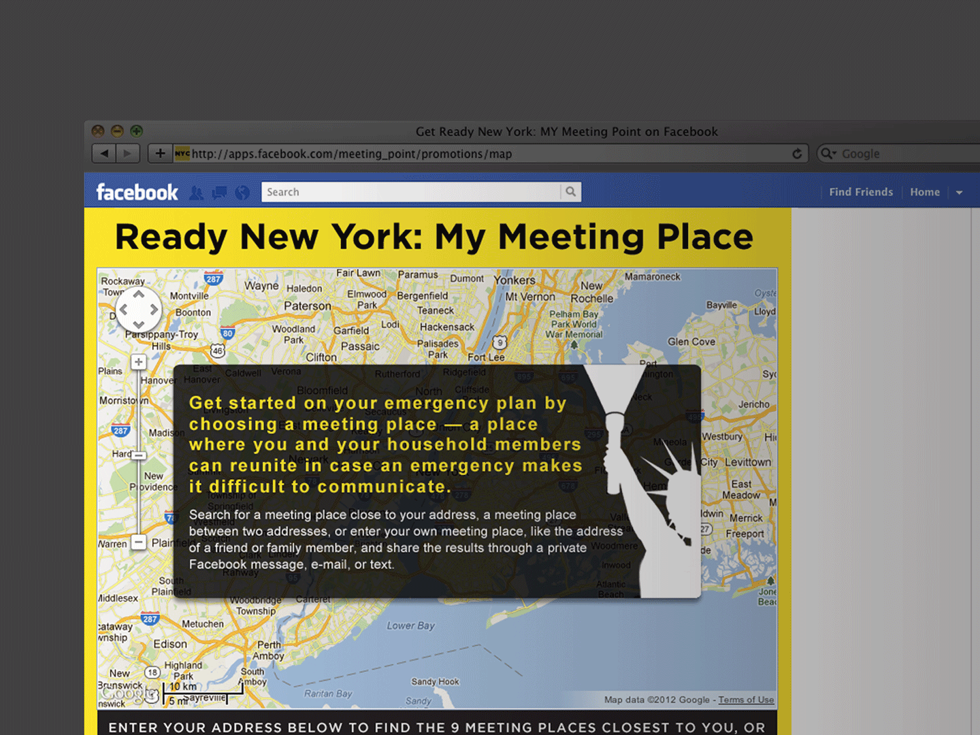Go to Home in Facebook header
The width and height of the screenshot is (980, 735).
click(925, 192)
